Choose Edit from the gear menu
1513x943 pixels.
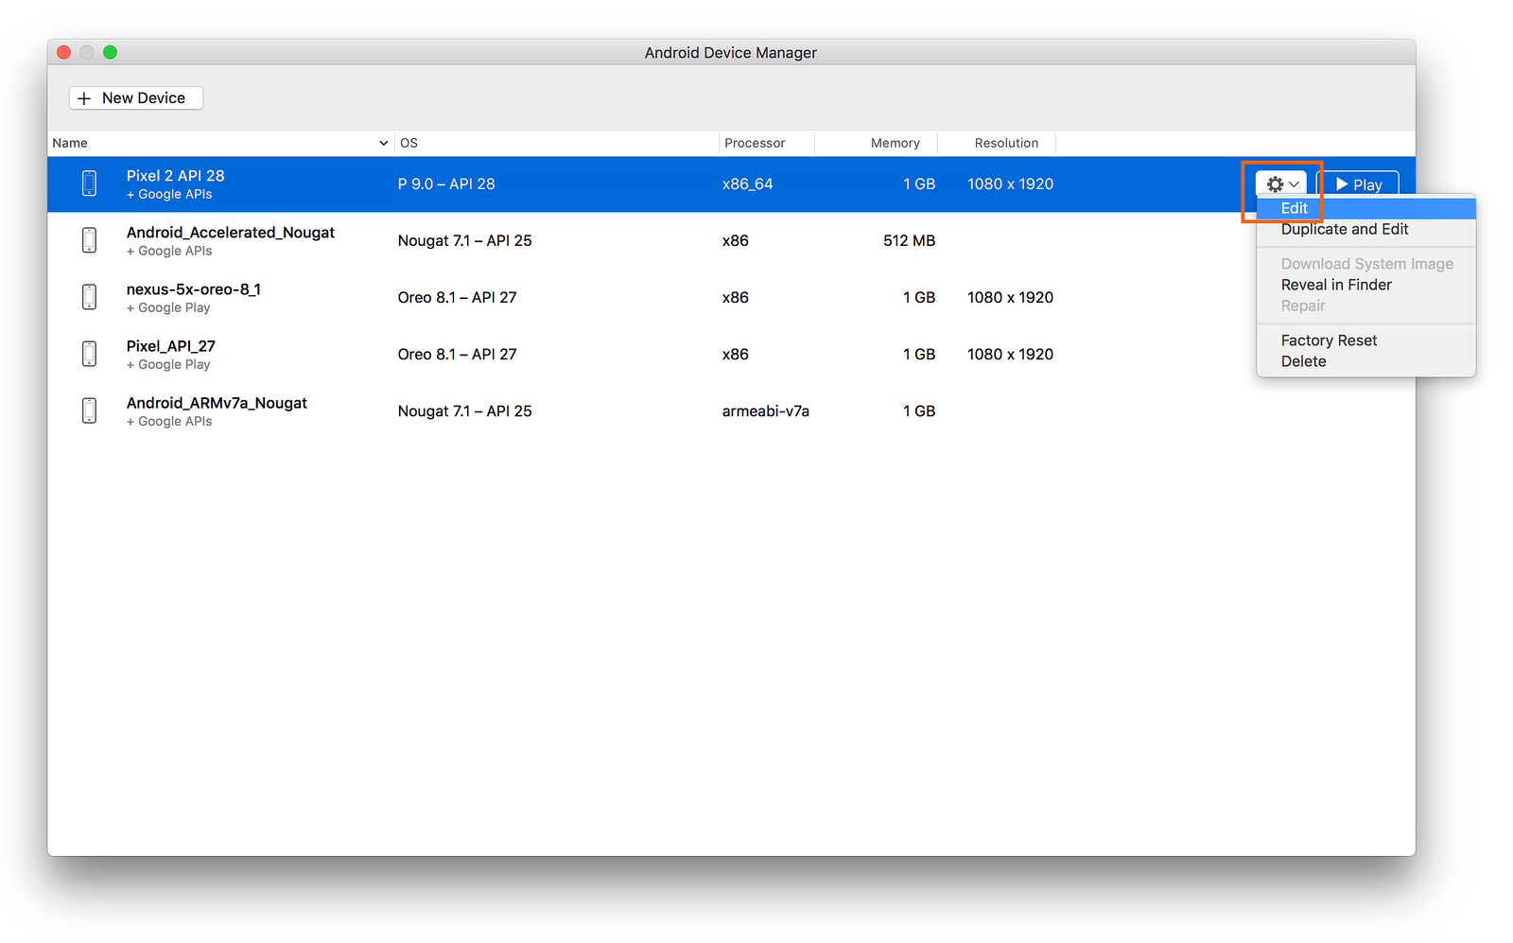point(1365,208)
